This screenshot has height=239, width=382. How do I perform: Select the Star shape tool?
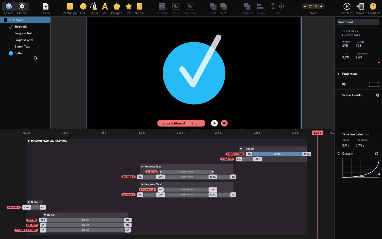[129, 8]
